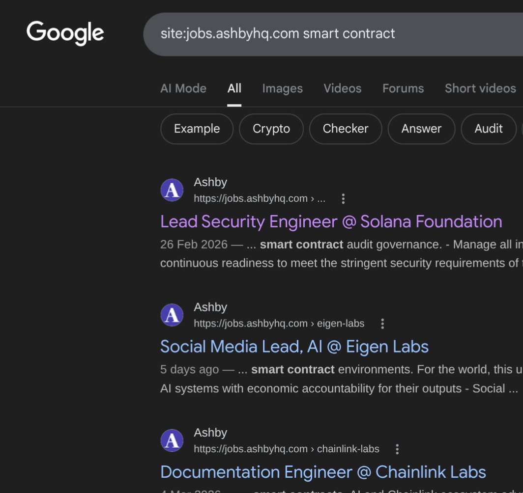523x493 pixels.
Task: Click the Ashby favicon on the Chainlink result
Action: pyautogui.click(x=172, y=440)
